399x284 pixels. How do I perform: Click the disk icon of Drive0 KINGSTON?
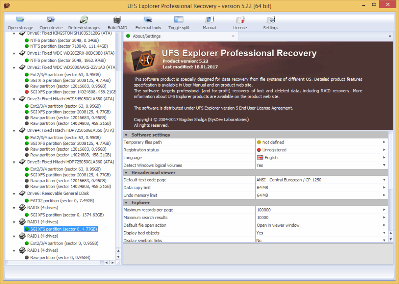coord(22,34)
